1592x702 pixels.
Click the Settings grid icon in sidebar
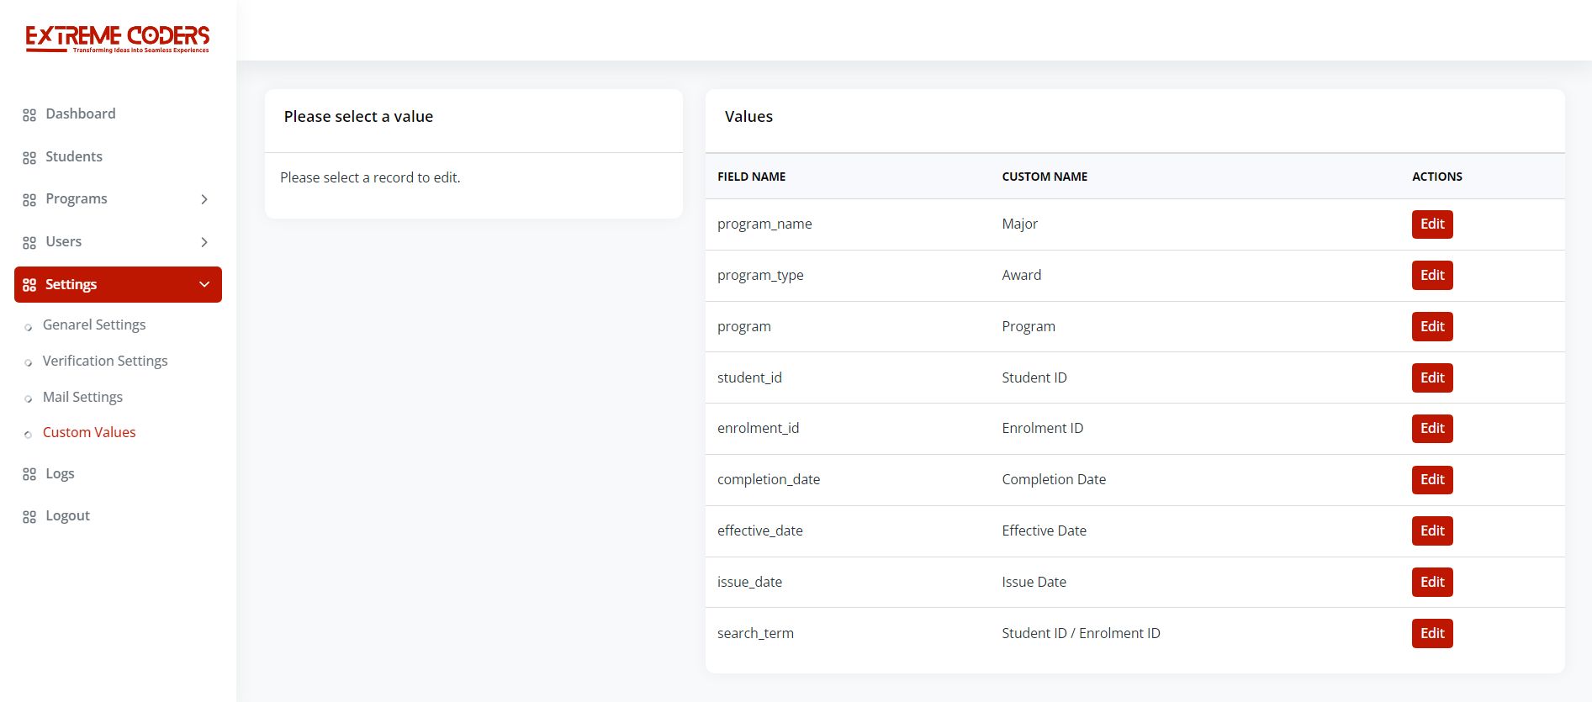29,285
